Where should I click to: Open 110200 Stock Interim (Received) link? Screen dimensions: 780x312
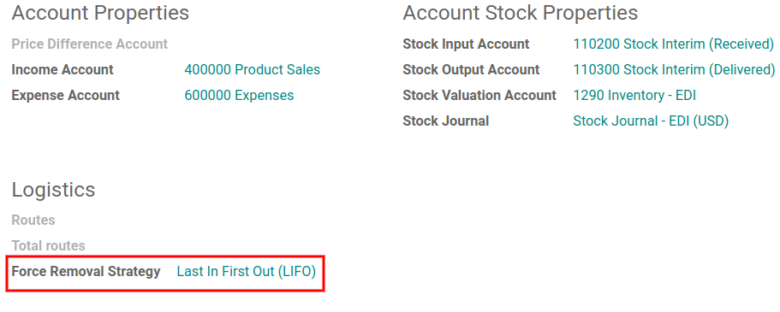point(674,44)
